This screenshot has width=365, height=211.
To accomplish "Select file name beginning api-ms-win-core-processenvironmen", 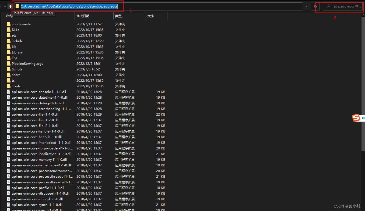I will pos(42,171).
